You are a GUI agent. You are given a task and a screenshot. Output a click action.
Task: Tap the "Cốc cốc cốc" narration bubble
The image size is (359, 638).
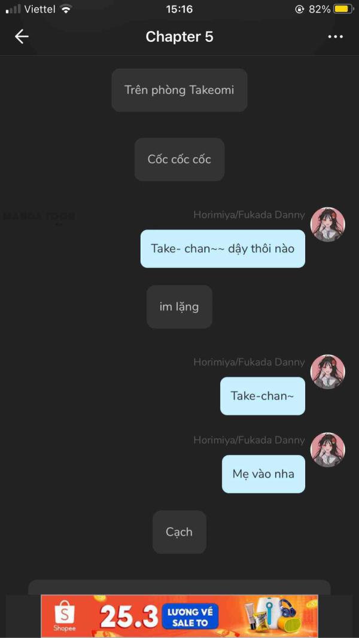click(x=179, y=159)
